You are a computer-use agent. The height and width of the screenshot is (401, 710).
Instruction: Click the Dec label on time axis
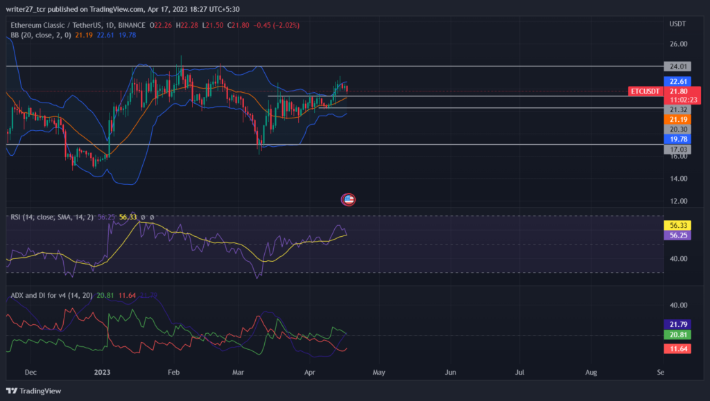pos(31,372)
